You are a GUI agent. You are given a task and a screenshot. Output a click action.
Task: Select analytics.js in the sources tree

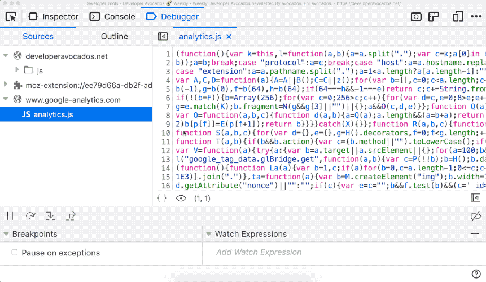(x=53, y=114)
